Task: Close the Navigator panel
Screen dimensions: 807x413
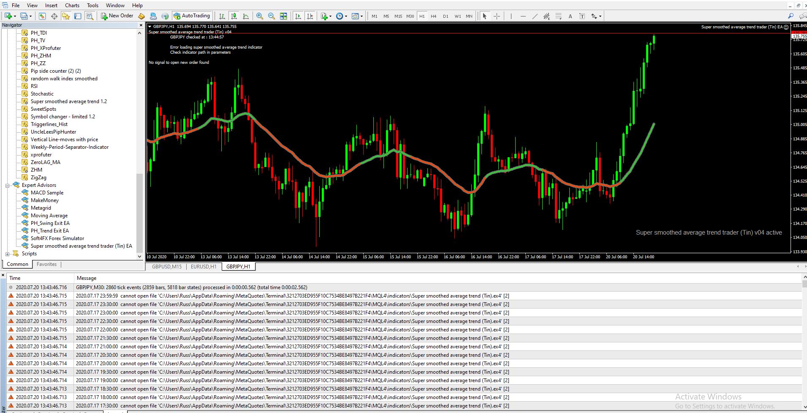Action: click(141, 25)
